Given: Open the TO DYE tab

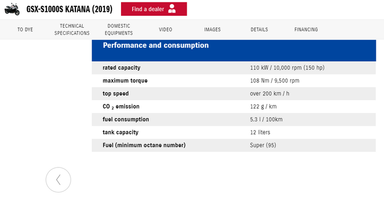Looking at the screenshot, I should (x=25, y=30).
